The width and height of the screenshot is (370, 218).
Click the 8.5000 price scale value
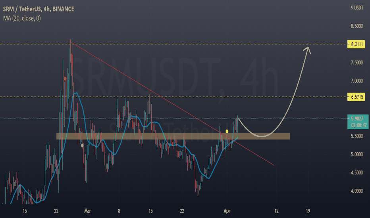pyautogui.click(x=357, y=26)
